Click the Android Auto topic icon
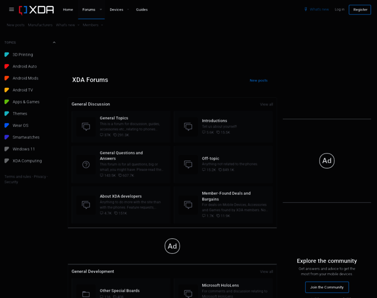 7,67
